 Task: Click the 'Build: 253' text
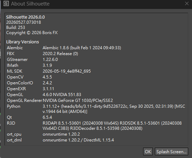15,28
